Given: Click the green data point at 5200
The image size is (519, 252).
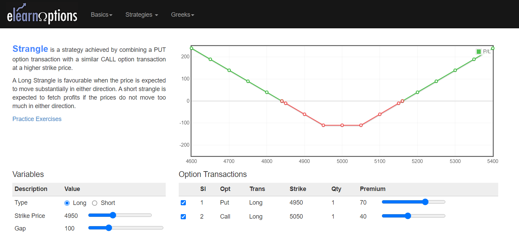Looking at the screenshot, I should coord(417,92).
